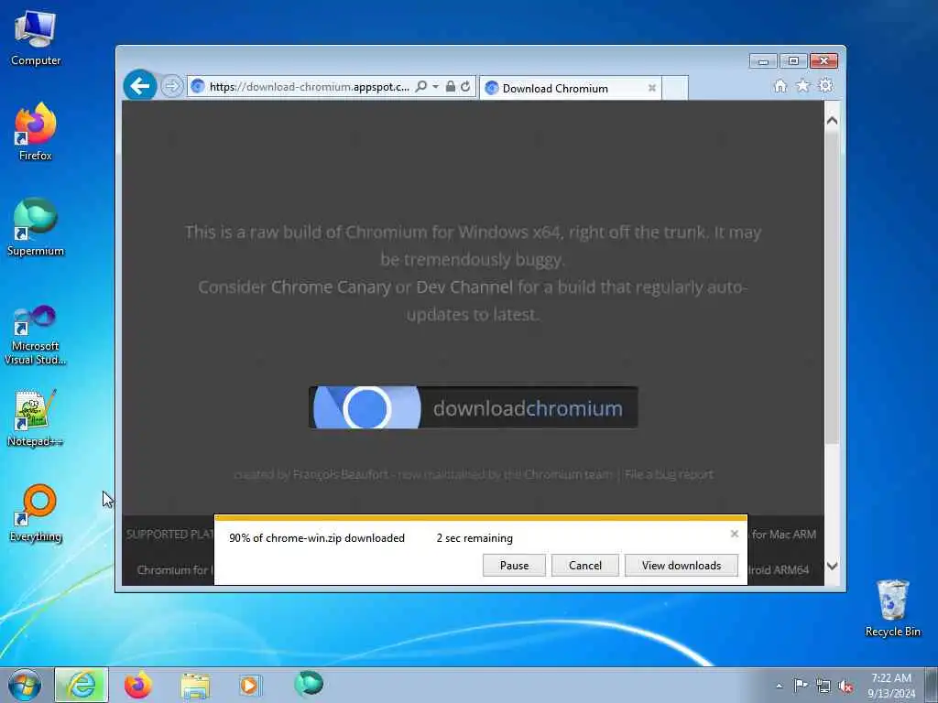Image resolution: width=938 pixels, height=703 pixels.
Task: Click the Show desktop strip on the taskbar
Action: click(x=931, y=685)
